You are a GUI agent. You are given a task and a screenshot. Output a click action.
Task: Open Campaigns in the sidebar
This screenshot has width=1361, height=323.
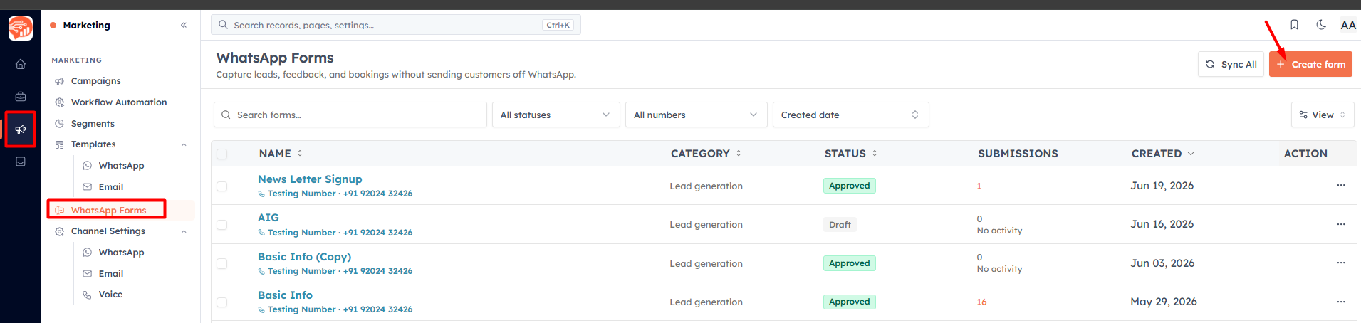(x=96, y=81)
